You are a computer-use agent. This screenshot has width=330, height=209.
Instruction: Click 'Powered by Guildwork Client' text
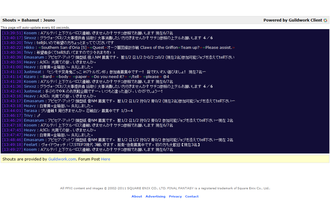tap(292, 20)
